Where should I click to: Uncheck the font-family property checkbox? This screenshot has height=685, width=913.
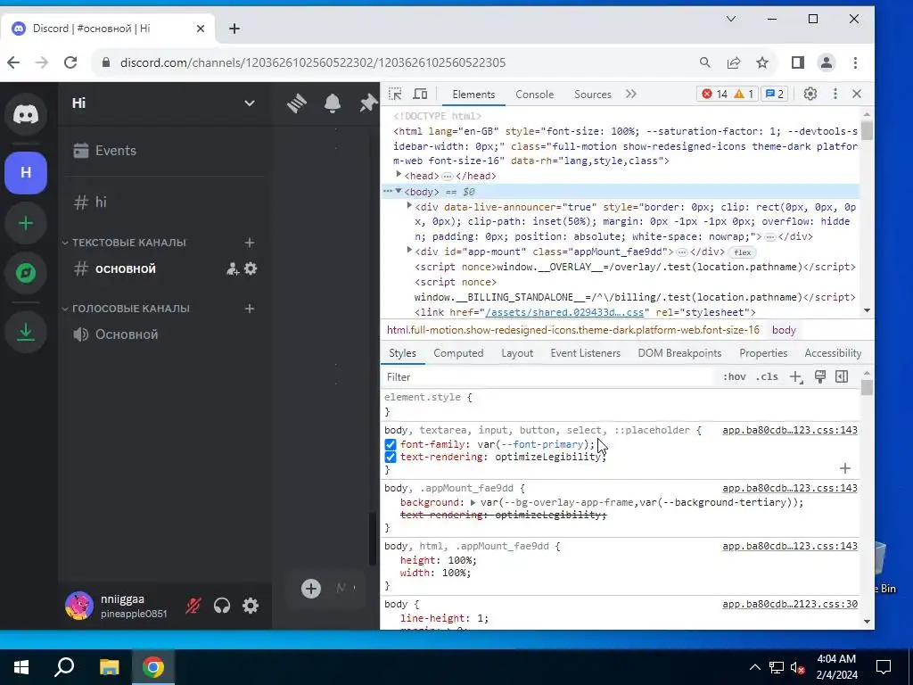(x=391, y=444)
